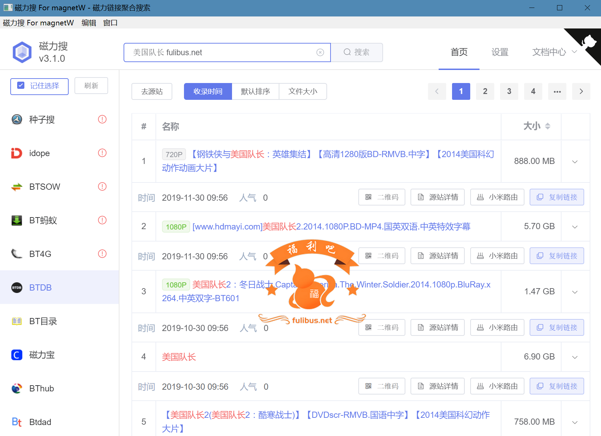Select the BThub source icon
This screenshot has height=436, width=601.
[17, 388]
